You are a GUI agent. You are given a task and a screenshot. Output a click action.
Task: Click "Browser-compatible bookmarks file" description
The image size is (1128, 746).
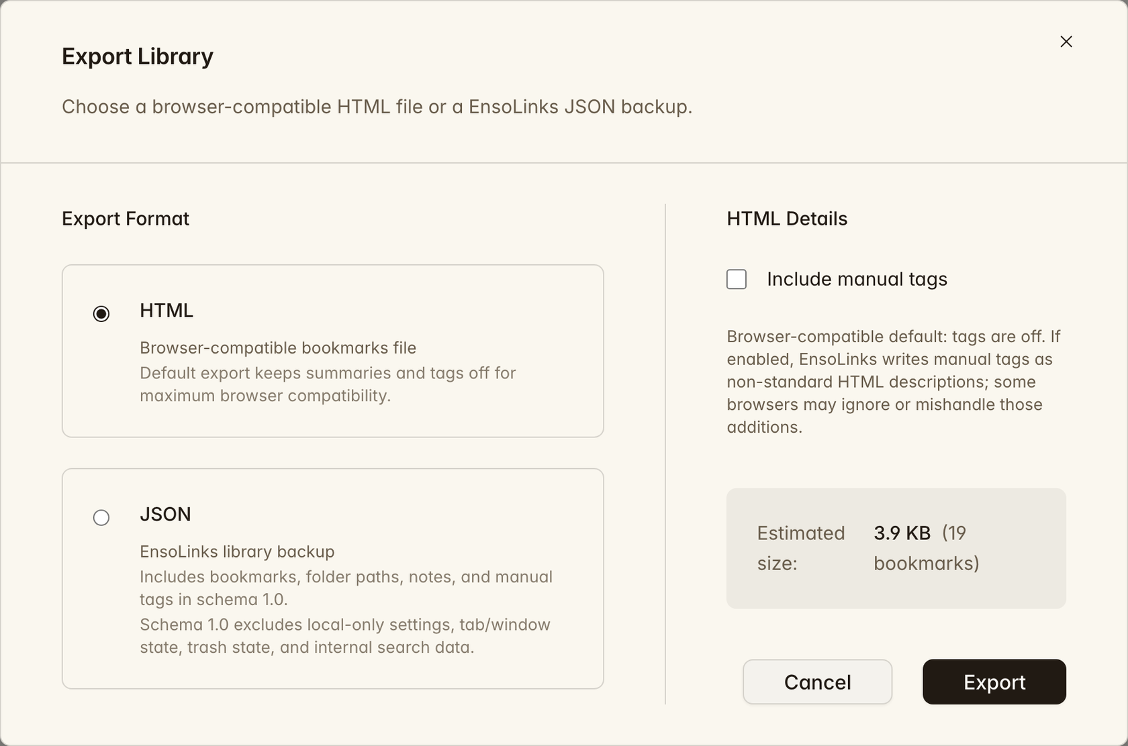tap(278, 348)
